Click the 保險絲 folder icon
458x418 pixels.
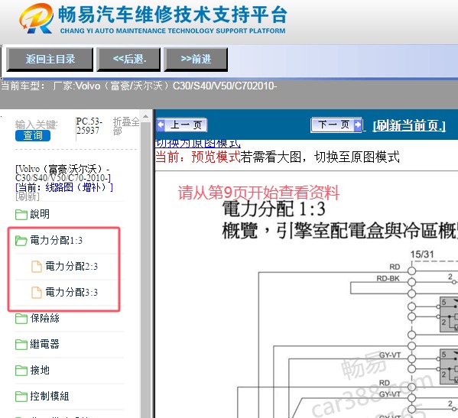click(x=21, y=319)
